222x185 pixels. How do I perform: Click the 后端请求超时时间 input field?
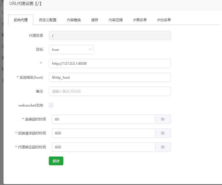pyautogui.click(x=103, y=133)
